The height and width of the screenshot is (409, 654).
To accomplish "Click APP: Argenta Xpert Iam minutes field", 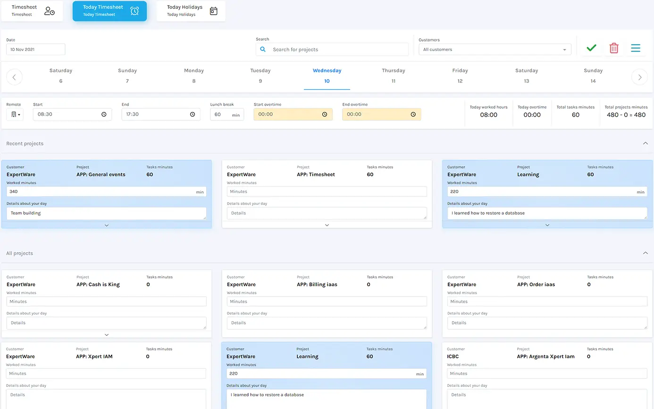I will tap(547, 374).
